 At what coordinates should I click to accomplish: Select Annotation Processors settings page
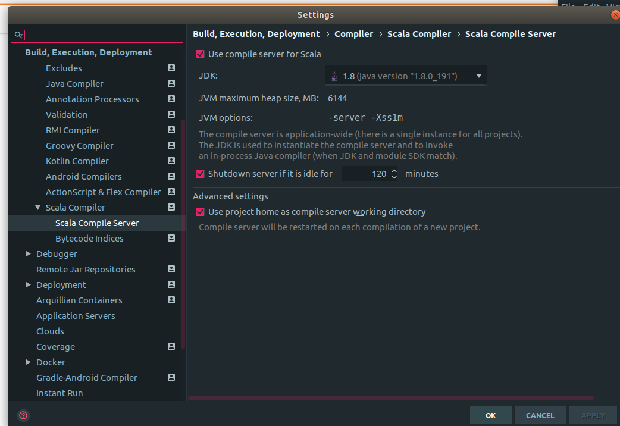(x=92, y=99)
